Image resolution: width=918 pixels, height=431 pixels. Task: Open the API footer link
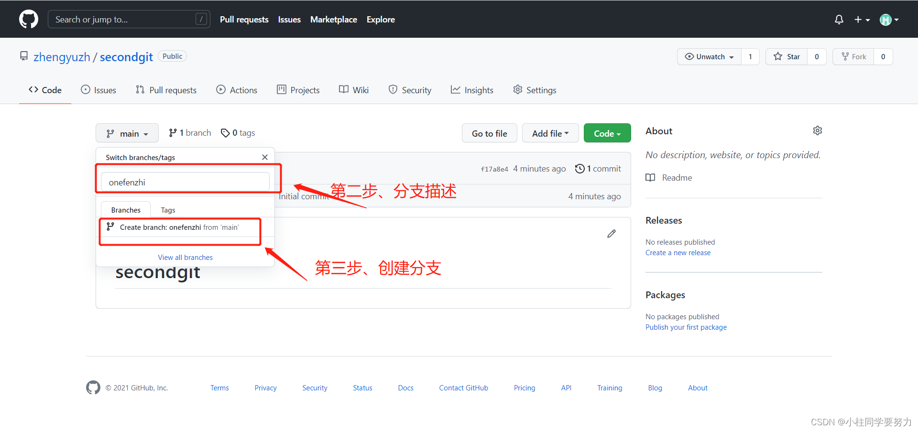(x=566, y=388)
